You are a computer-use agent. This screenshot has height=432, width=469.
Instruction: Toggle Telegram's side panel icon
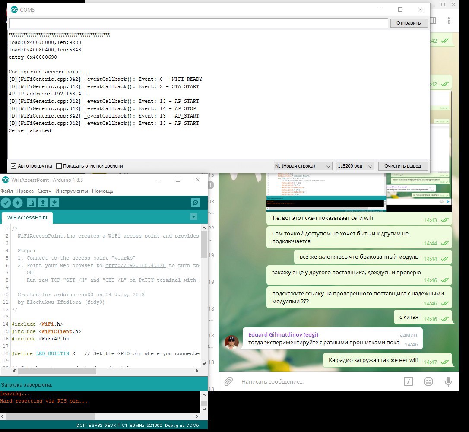click(433, 21)
